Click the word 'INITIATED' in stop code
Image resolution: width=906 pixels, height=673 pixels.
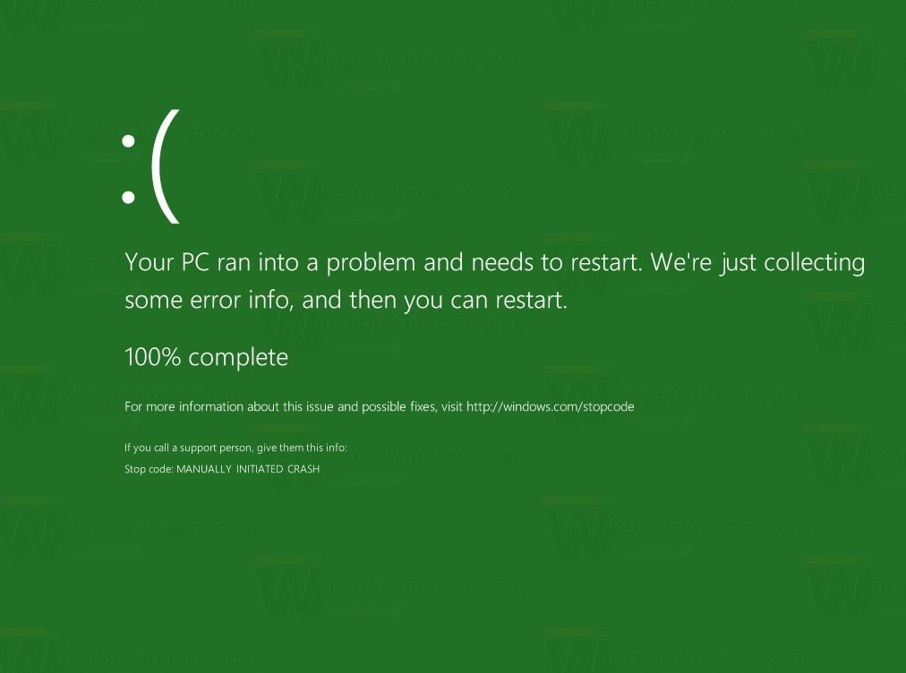click(260, 469)
